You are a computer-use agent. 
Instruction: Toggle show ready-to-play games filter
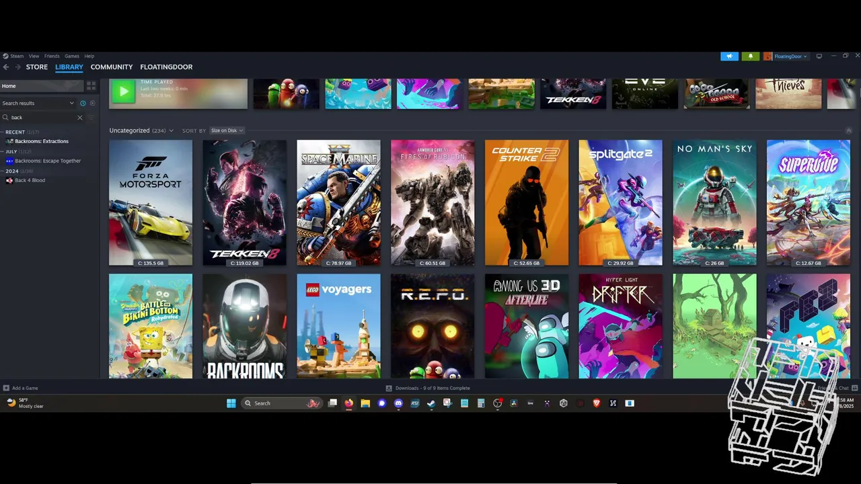(x=92, y=104)
